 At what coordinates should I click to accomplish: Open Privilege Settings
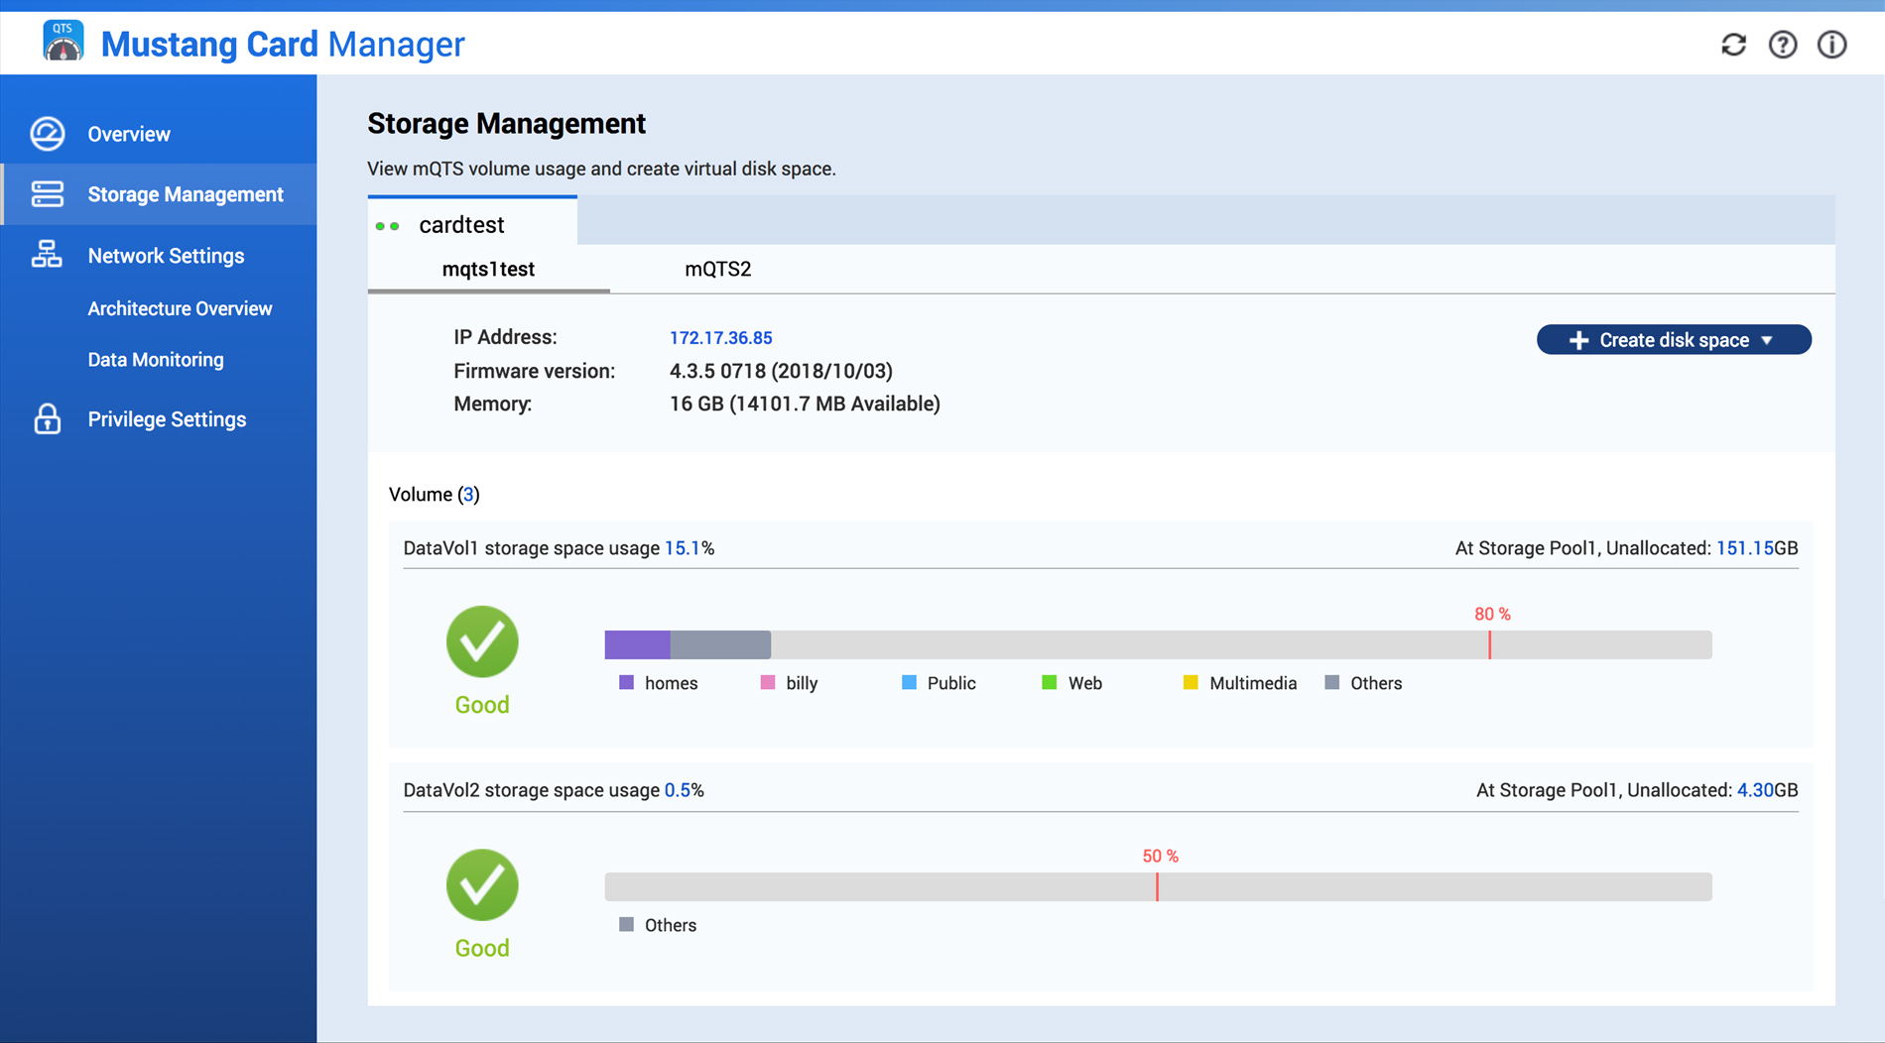tap(159, 419)
